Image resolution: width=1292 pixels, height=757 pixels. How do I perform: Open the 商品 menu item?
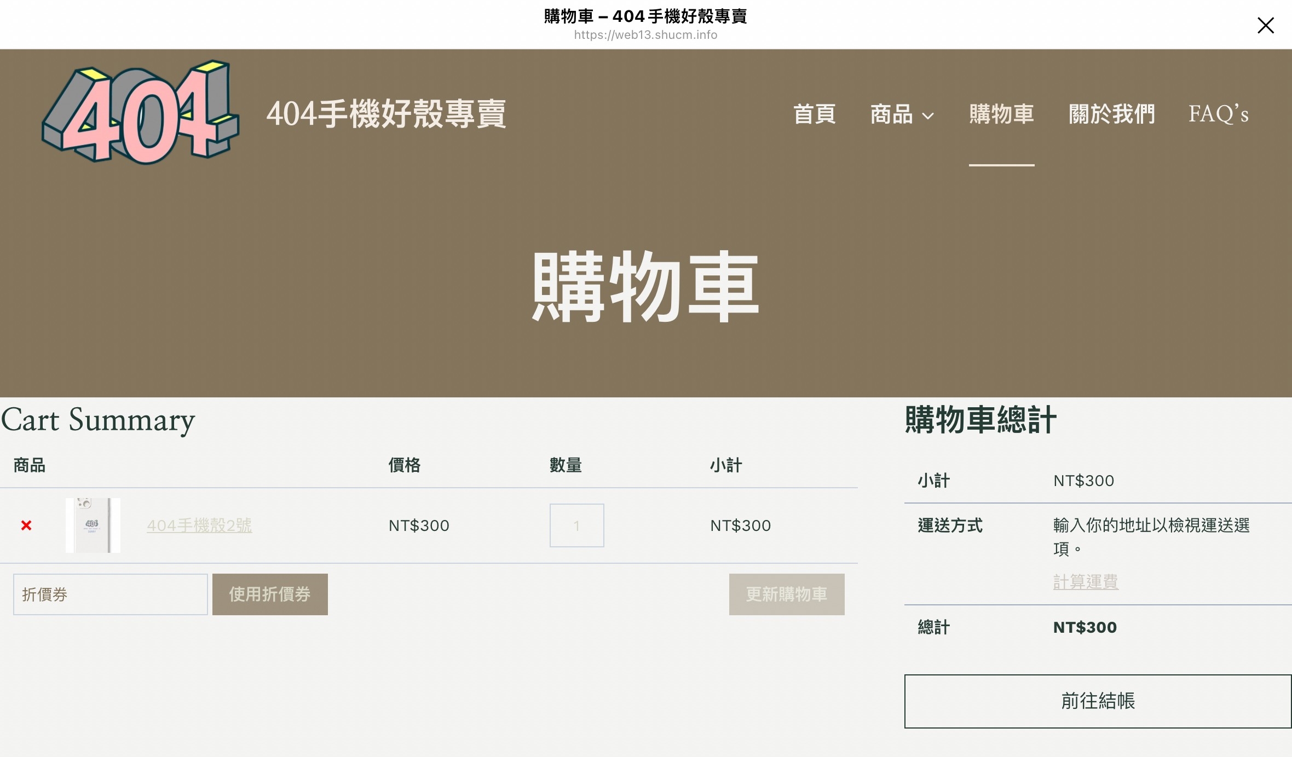pos(891,114)
